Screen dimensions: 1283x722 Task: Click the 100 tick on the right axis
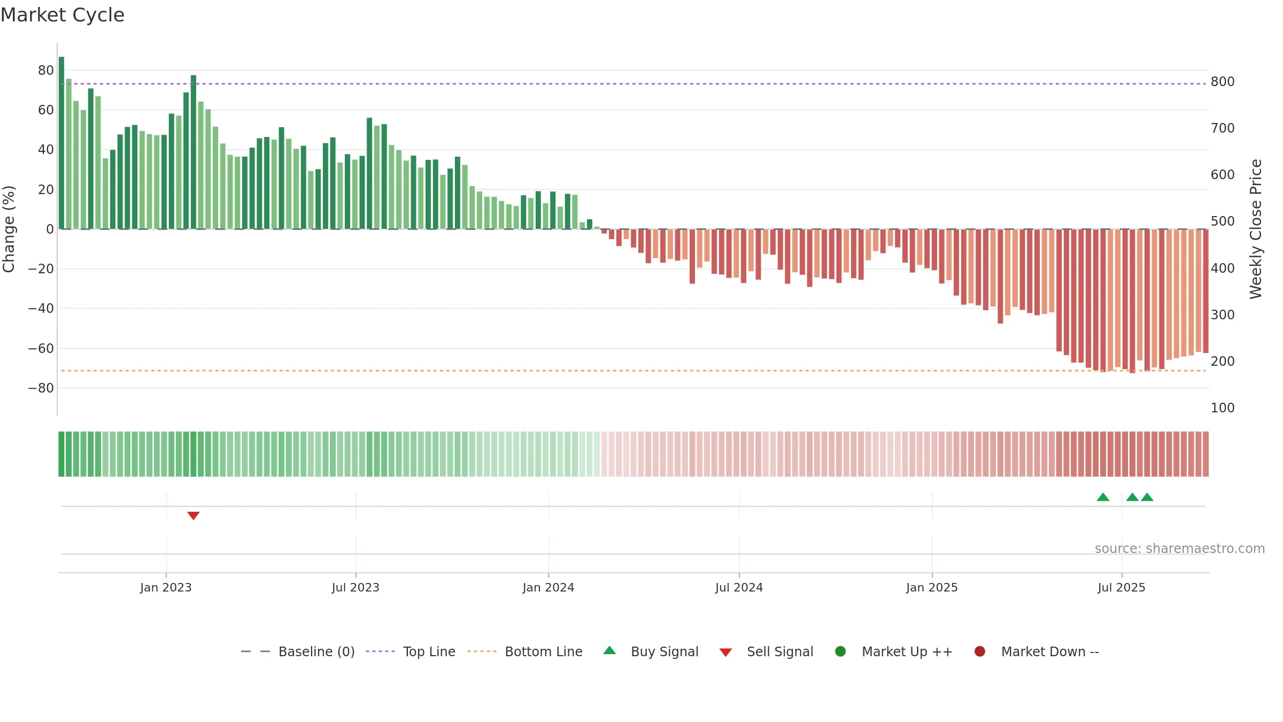point(1223,408)
